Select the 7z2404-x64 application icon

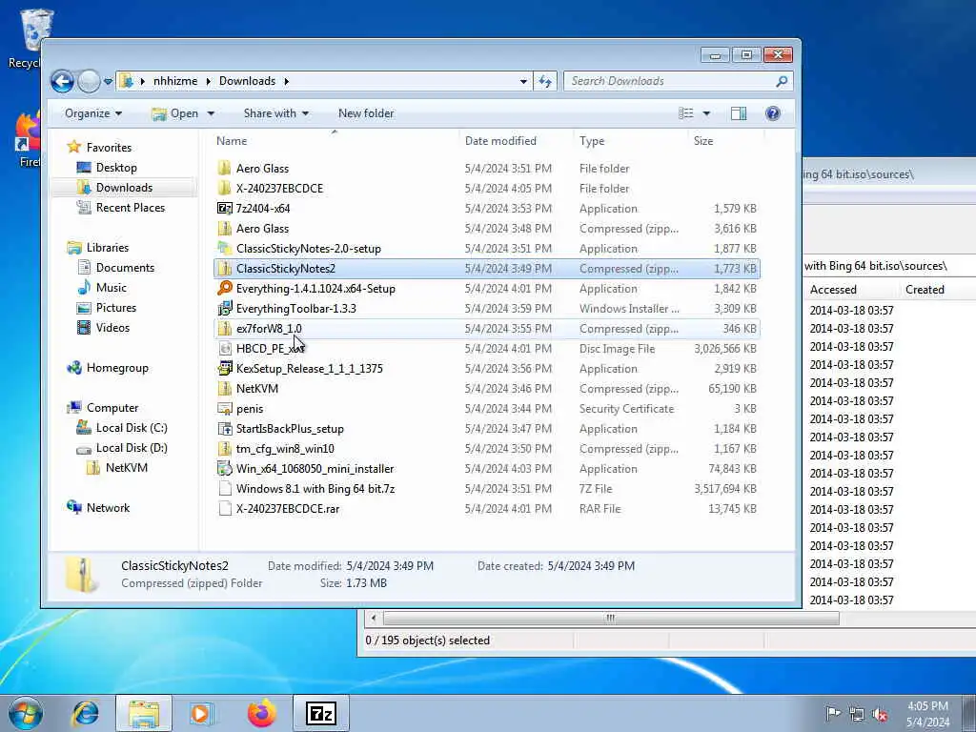pos(225,208)
